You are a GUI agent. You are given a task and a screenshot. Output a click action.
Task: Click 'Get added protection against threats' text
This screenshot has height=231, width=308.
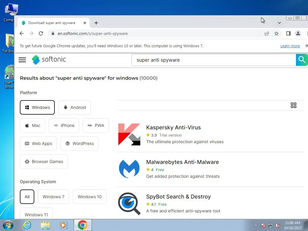183,176
